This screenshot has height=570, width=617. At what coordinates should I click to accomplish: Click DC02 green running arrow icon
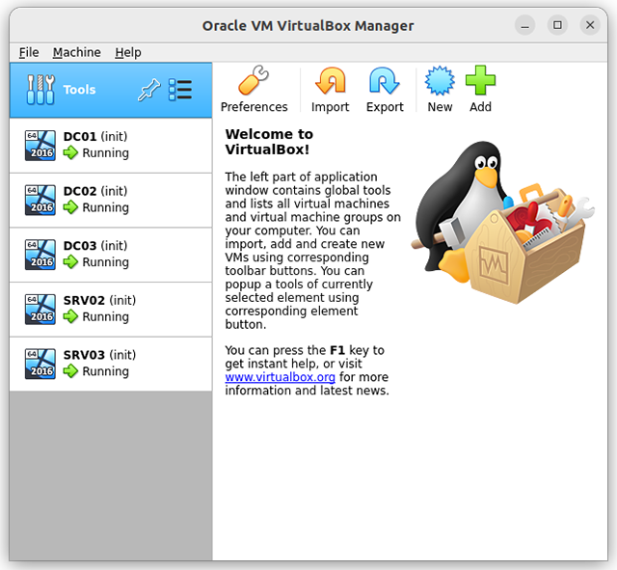pyautogui.click(x=70, y=207)
